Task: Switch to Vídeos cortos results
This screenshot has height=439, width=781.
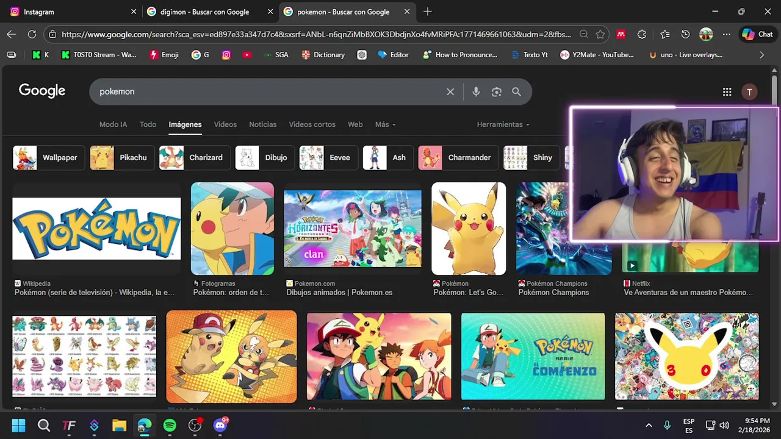Action: click(312, 124)
